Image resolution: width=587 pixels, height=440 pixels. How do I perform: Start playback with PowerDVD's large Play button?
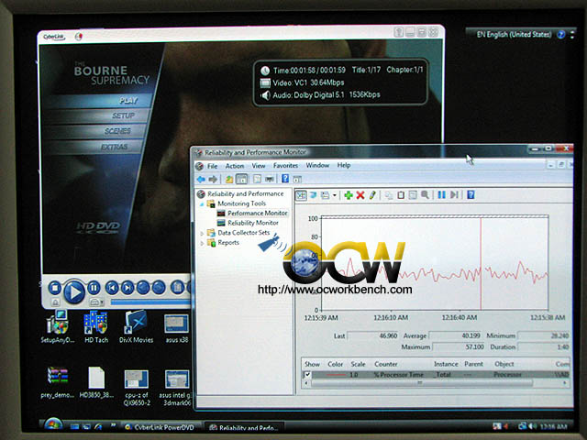(74, 291)
